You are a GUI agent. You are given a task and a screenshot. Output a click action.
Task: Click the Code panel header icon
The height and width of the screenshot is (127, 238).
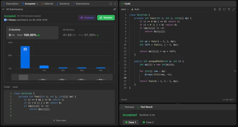pyautogui.click(x=122, y=3)
